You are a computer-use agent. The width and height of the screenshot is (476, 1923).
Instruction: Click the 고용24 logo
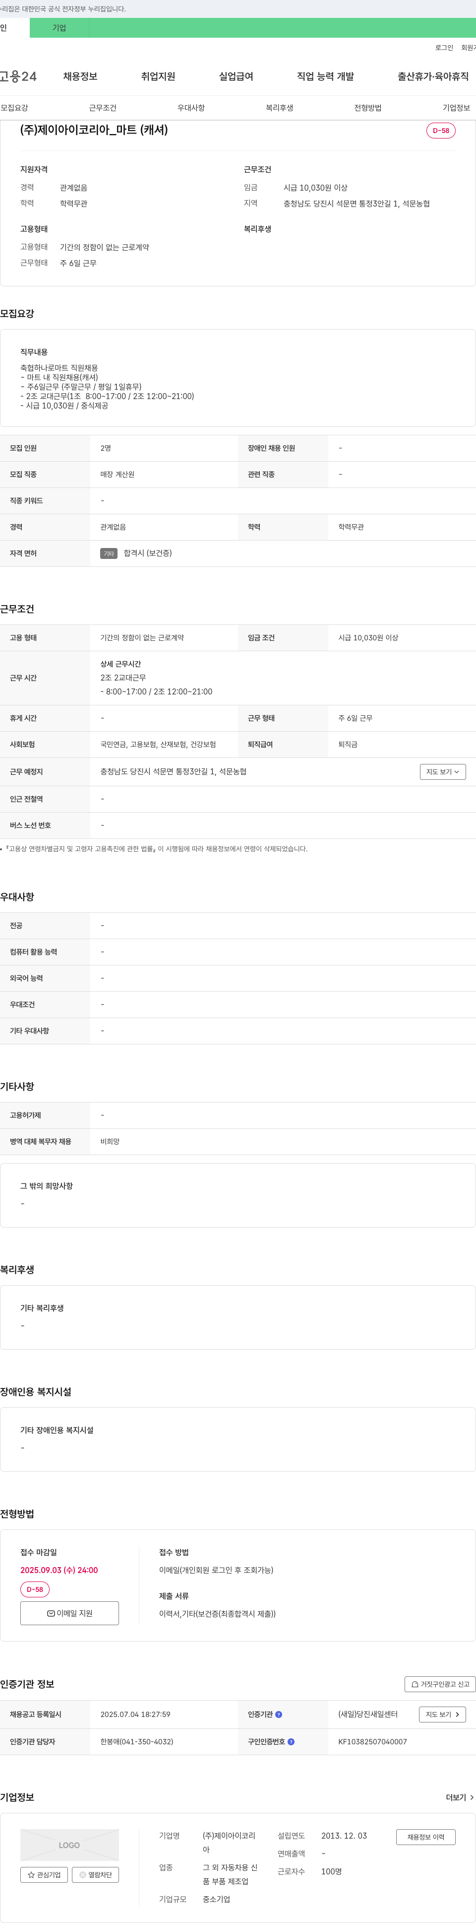point(18,77)
